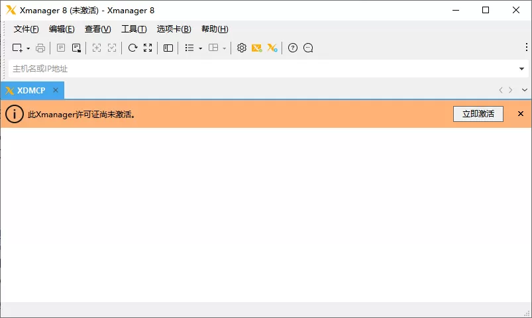Launch the Xconfig icon with blue gear
The width and height of the screenshot is (532, 318).
(x=272, y=48)
